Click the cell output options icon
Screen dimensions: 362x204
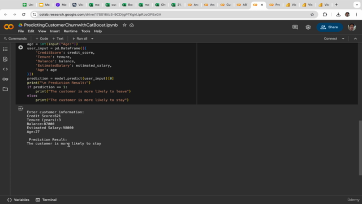coord(20,108)
